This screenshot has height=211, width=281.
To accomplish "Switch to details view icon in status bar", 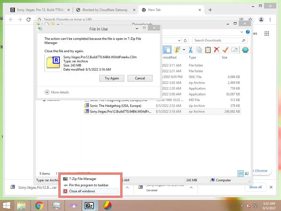I will point(240,174).
